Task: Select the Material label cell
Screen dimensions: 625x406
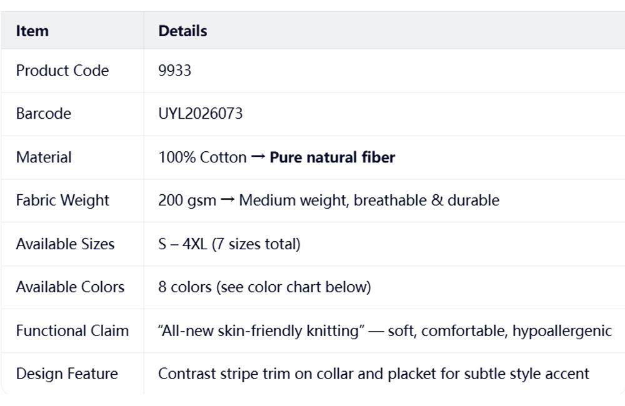Action: tap(44, 157)
